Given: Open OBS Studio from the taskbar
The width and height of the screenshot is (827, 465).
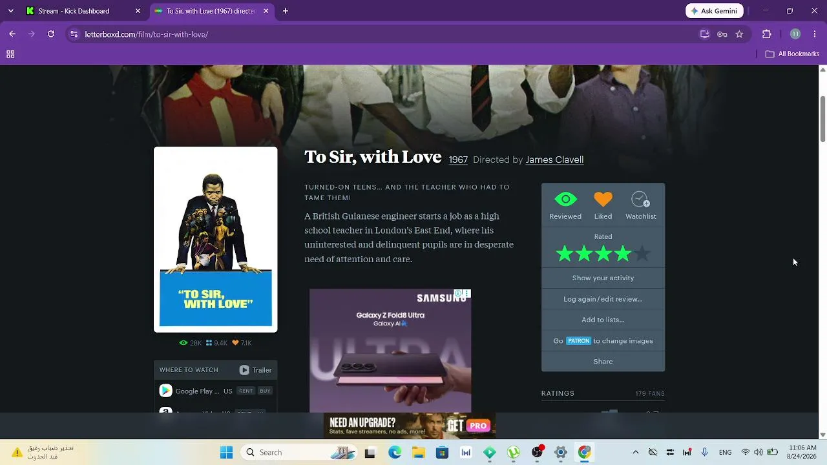Looking at the screenshot, I should (x=537, y=453).
